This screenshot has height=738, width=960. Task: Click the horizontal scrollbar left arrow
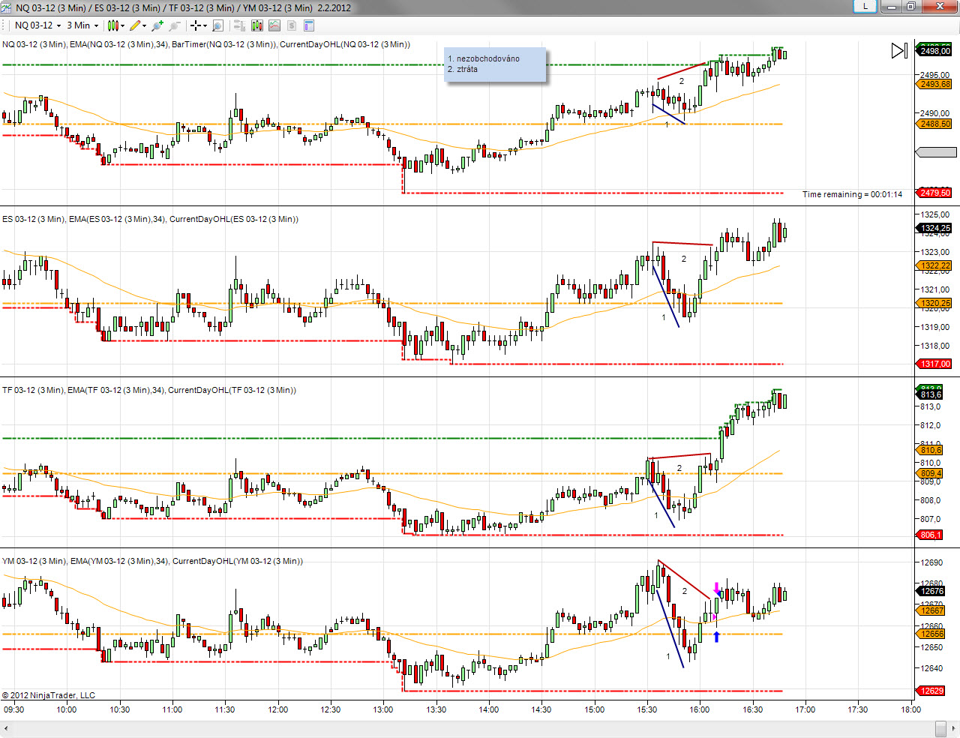point(7,728)
